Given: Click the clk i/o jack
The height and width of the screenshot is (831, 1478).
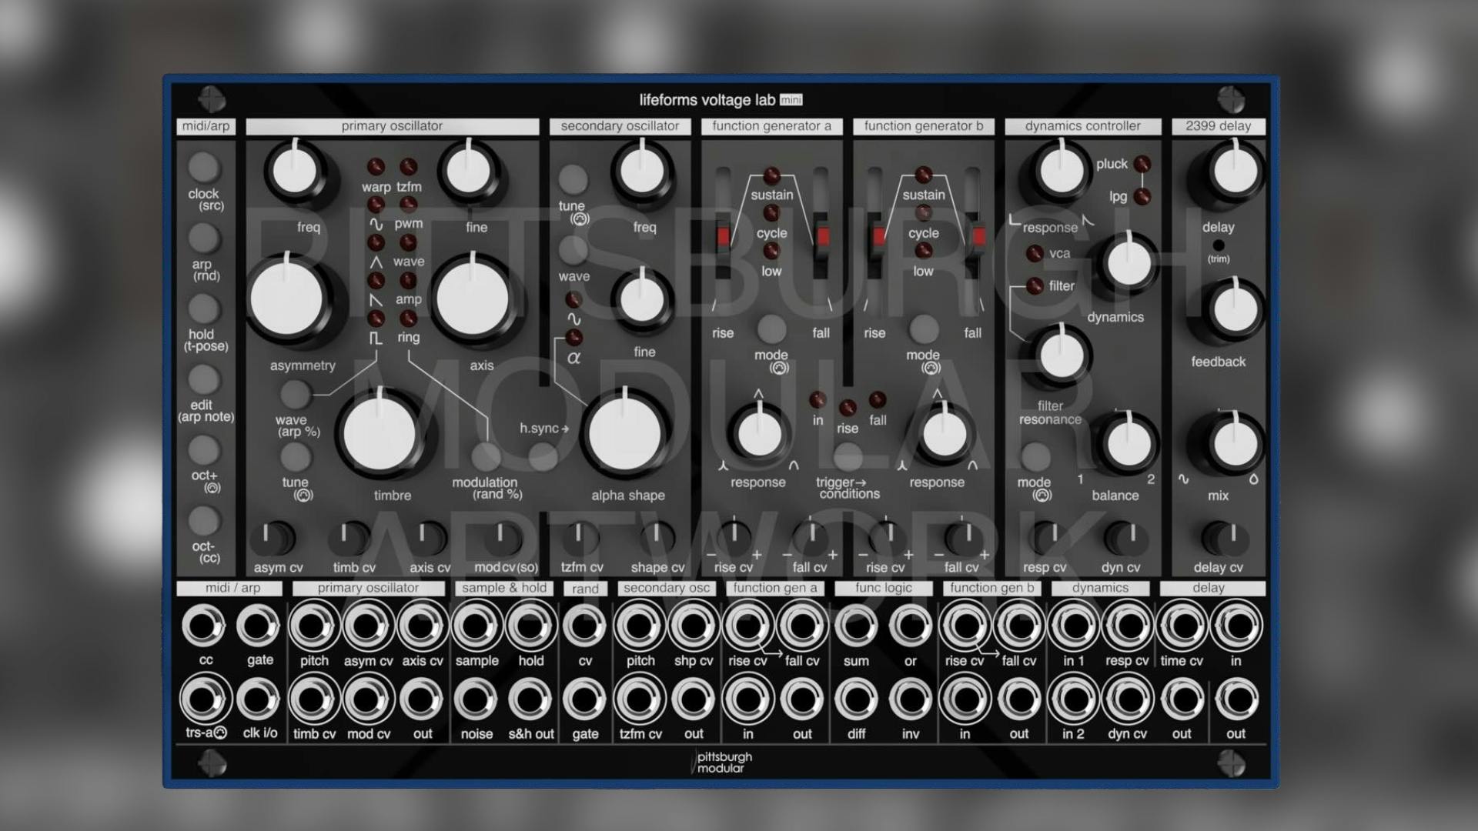Looking at the screenshot, I should 258,699.
